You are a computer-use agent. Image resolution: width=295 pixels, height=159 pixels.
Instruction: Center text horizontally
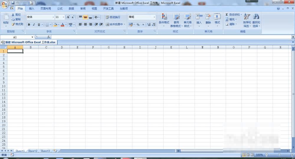pos(86,24)
